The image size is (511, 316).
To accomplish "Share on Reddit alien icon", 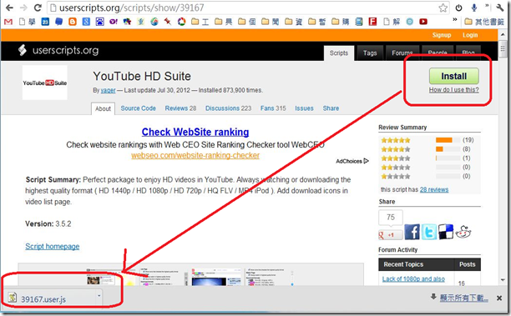I will (x=463, y=232).
